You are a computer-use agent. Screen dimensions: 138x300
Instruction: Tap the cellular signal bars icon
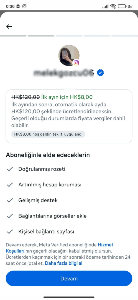coord(105,6)
